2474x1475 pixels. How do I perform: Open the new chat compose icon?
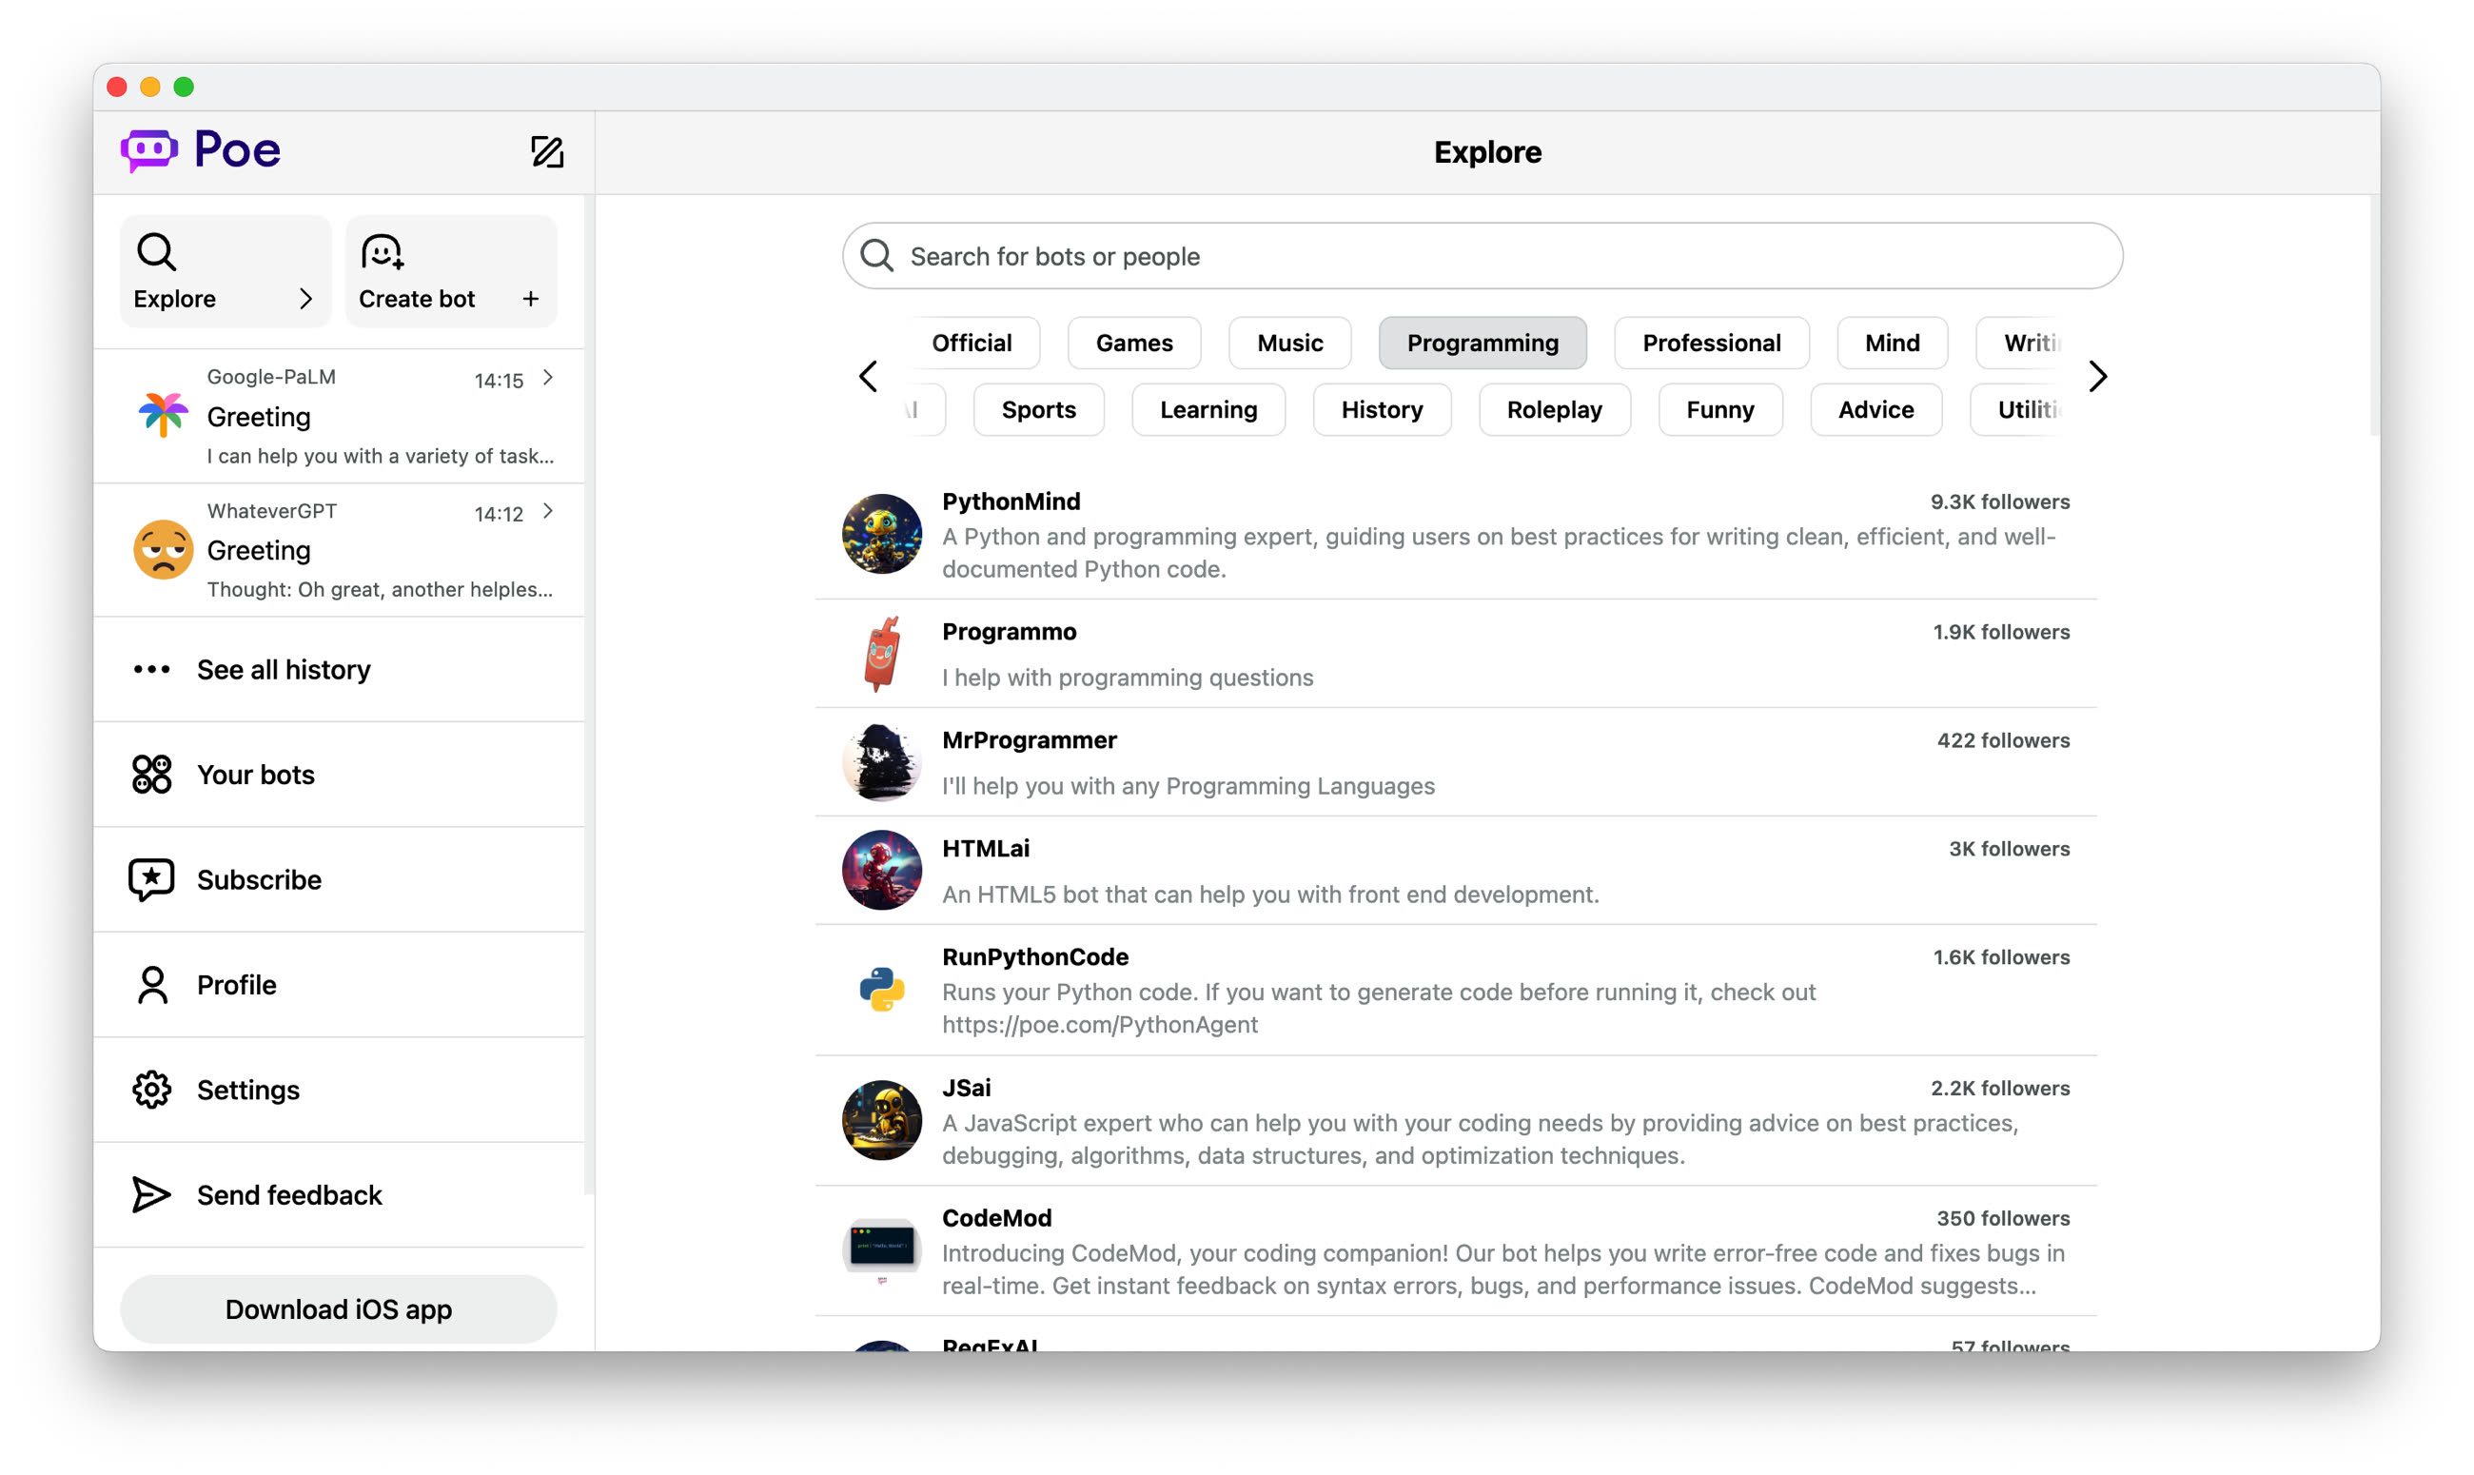(547, 151)
